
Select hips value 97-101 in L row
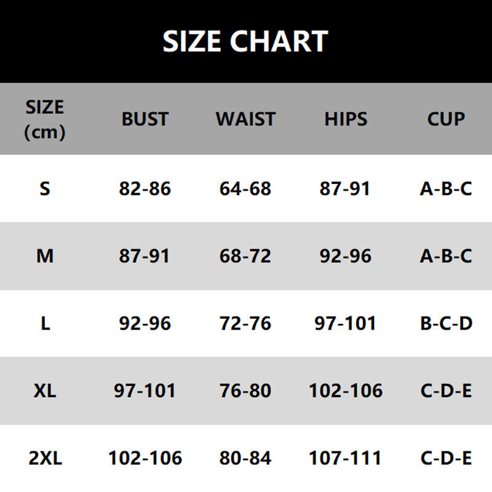pyautogui.click(x=346, y=323)
